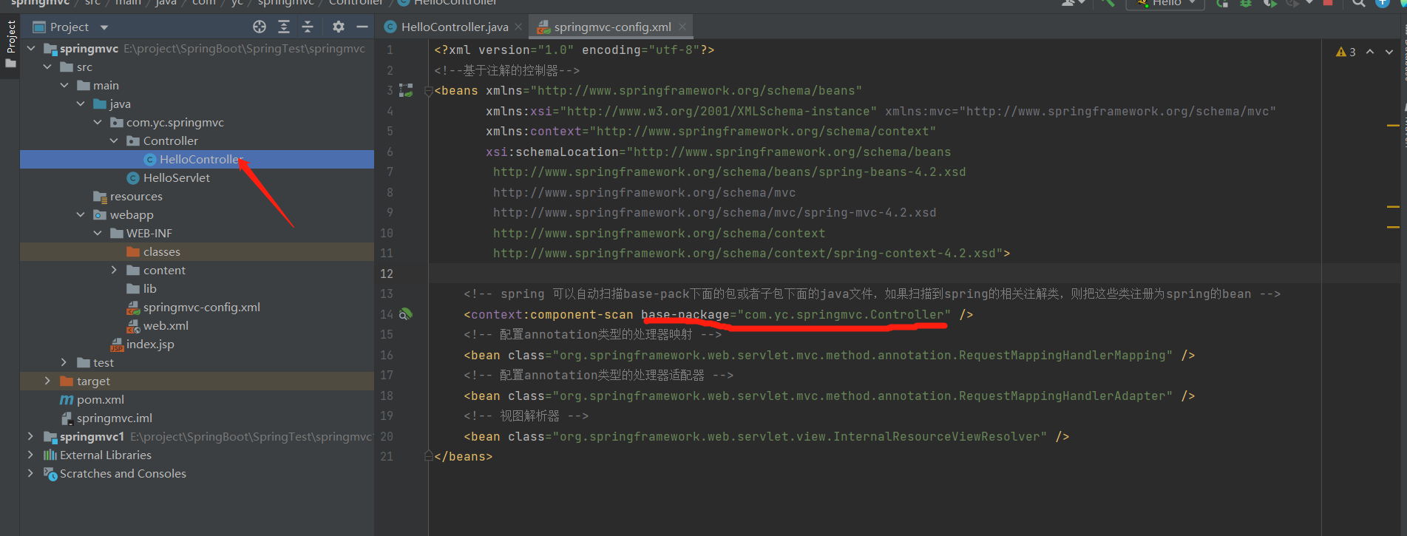Image resolution: width=1407 pixels, height=536 pixels.
Task: Open the user account icon dropdown
Action: (x=1073, y=3)
